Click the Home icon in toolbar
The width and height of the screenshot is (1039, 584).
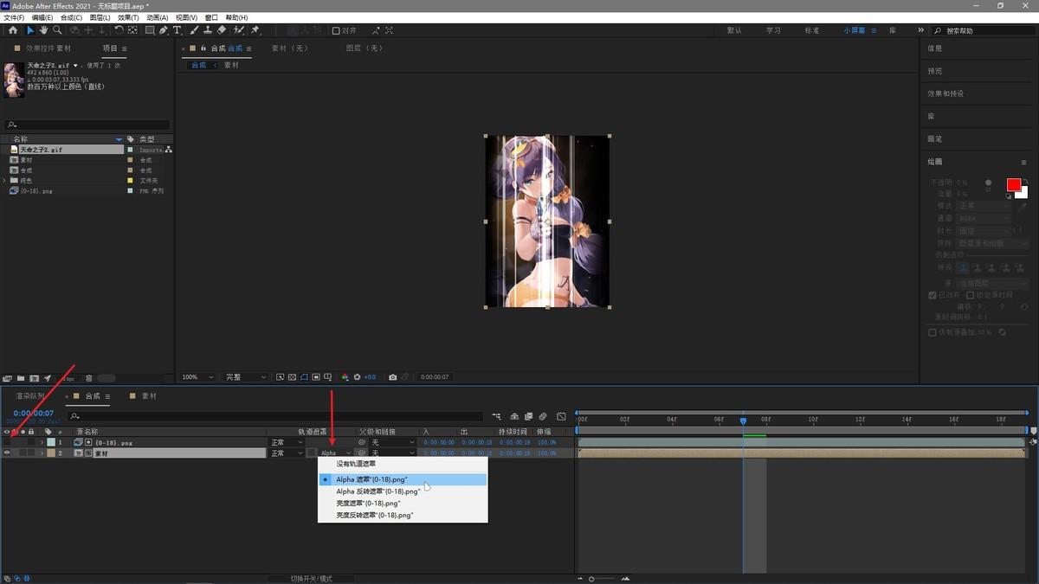point(12,30)
